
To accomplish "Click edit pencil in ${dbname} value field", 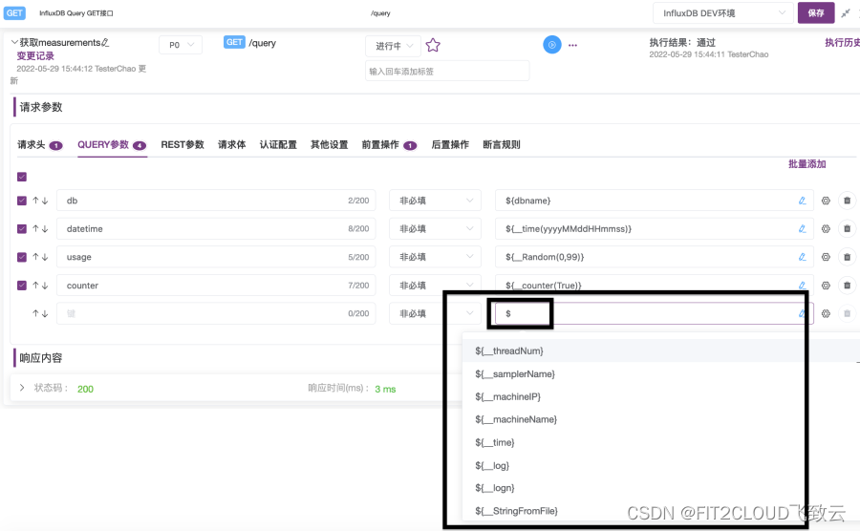I will pos(802,201).
